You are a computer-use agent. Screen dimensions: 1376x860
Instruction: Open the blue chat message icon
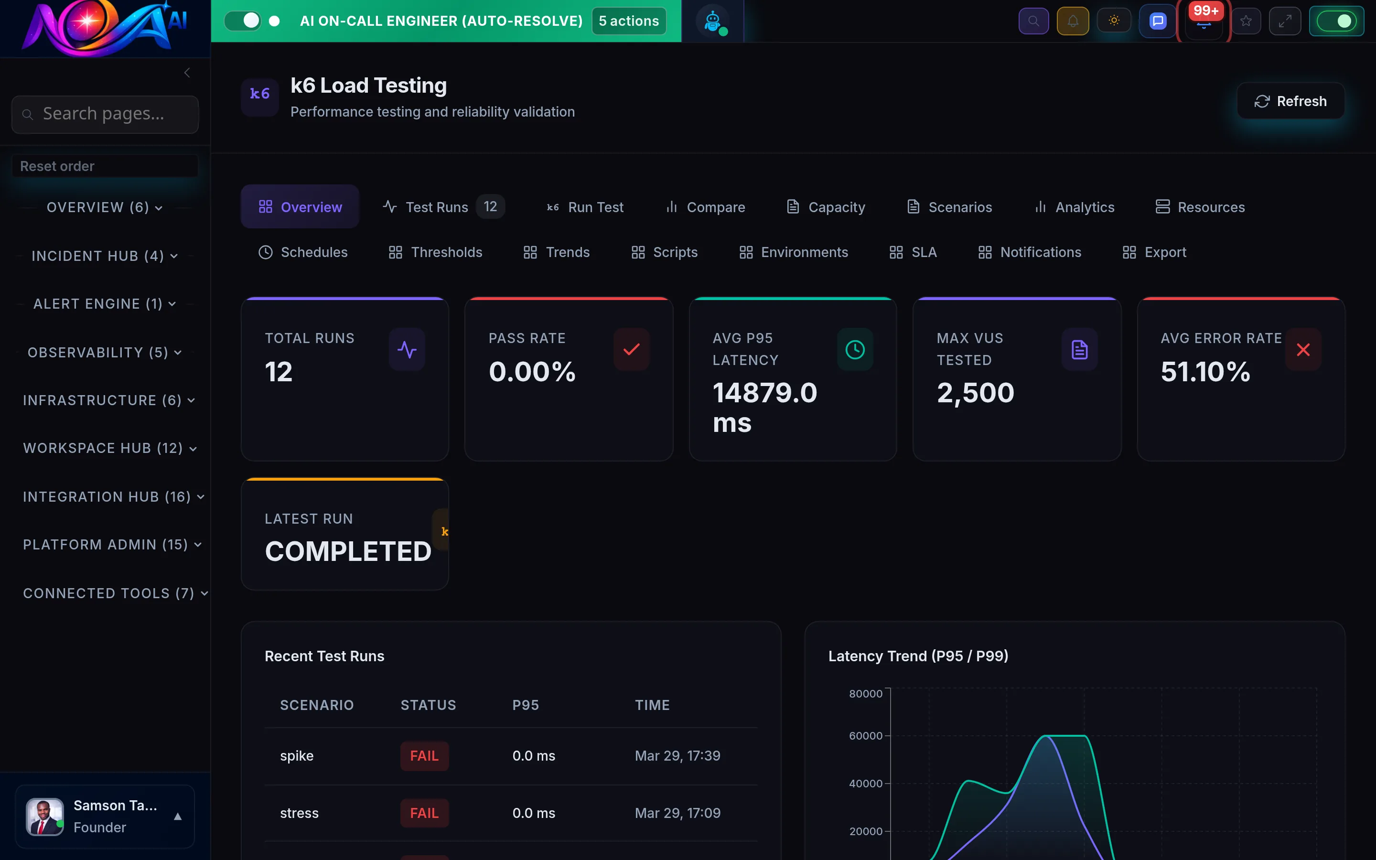[1157, 21]
